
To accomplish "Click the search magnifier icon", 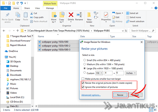I will click(x=153, y=31).
